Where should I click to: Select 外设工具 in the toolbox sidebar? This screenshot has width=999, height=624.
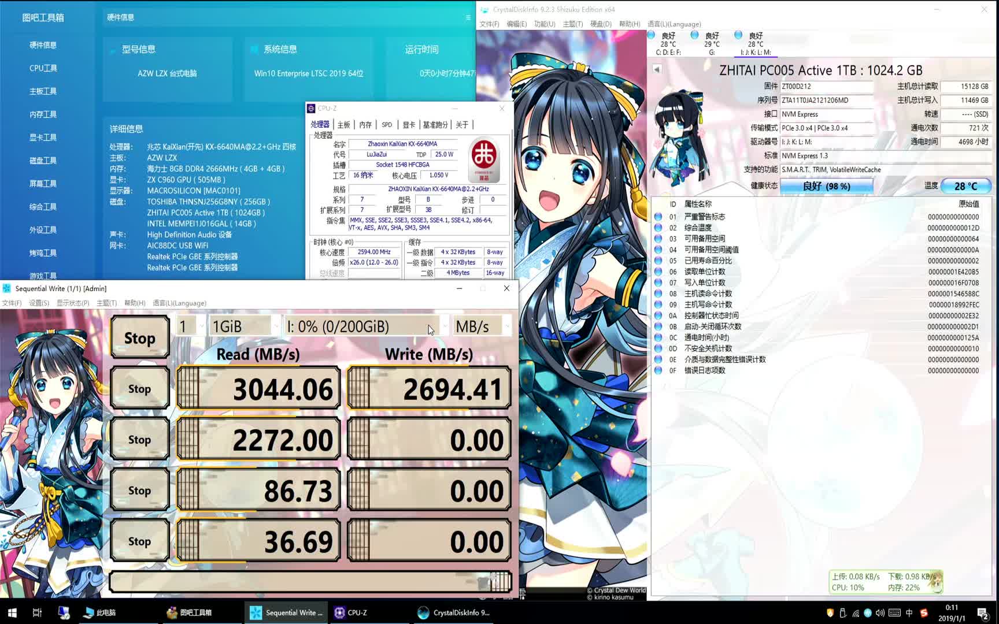pos(43,230)
